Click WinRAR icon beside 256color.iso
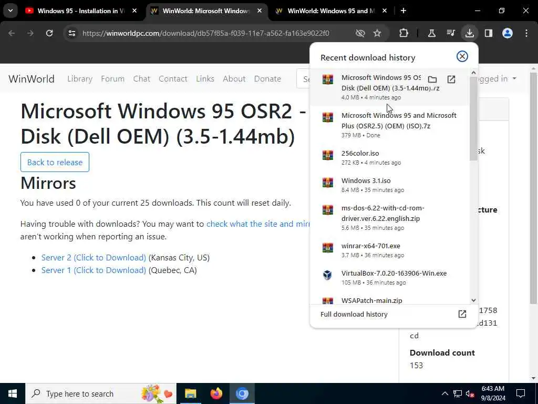538x404 pixels. click(328, 155)
